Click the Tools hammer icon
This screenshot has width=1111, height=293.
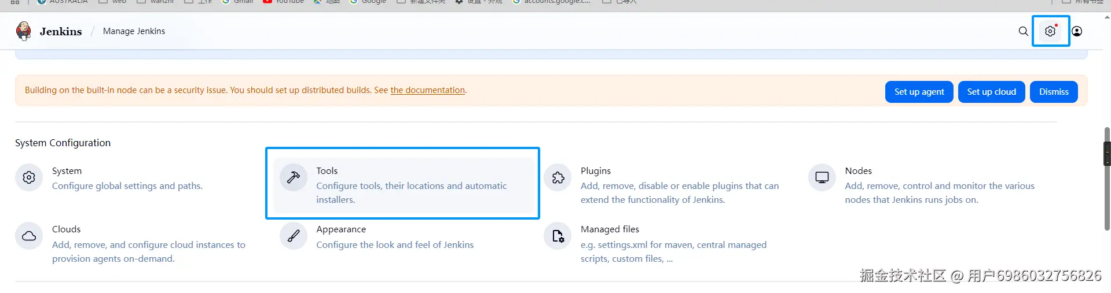coord(294,177)
